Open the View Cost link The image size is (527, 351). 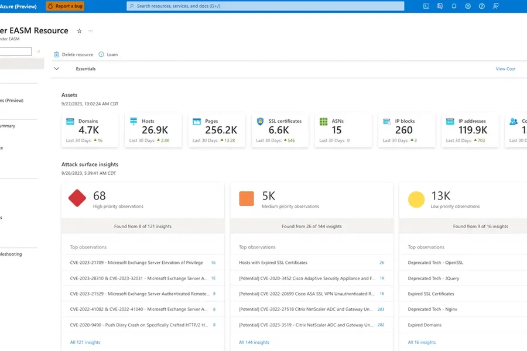pos(505,69)
